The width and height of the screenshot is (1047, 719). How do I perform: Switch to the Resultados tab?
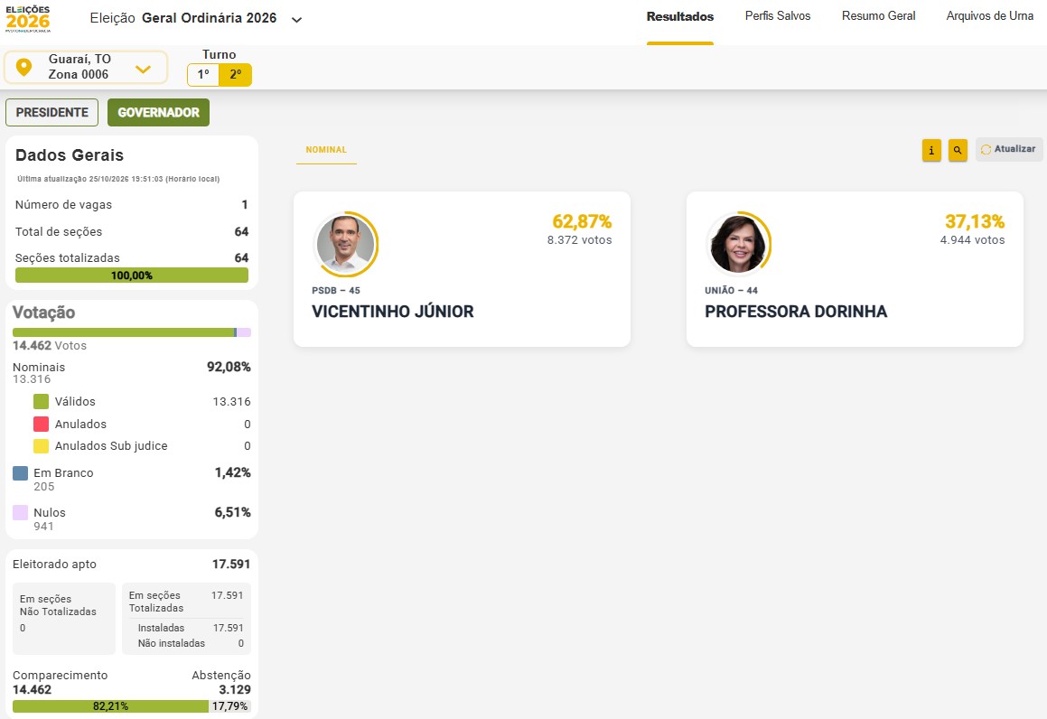click(679, 16)
